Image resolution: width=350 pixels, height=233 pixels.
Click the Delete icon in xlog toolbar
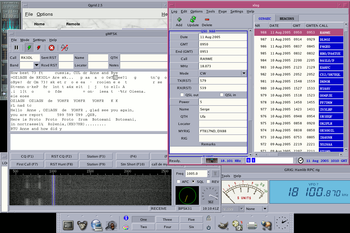tap(207, 22)
